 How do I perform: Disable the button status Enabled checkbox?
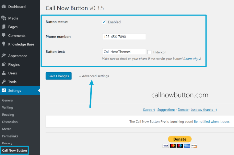pyautogui.click(x=104, y=22)
